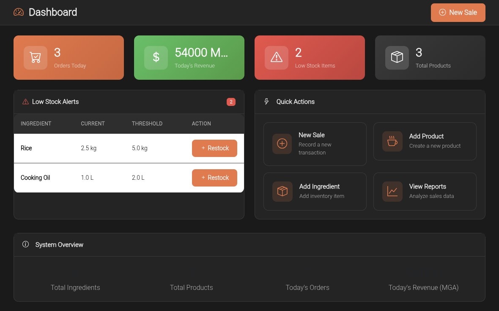Screen dimensions: 499x311
Task: Open the New Sale quick action card title
Action: point(312,135)
